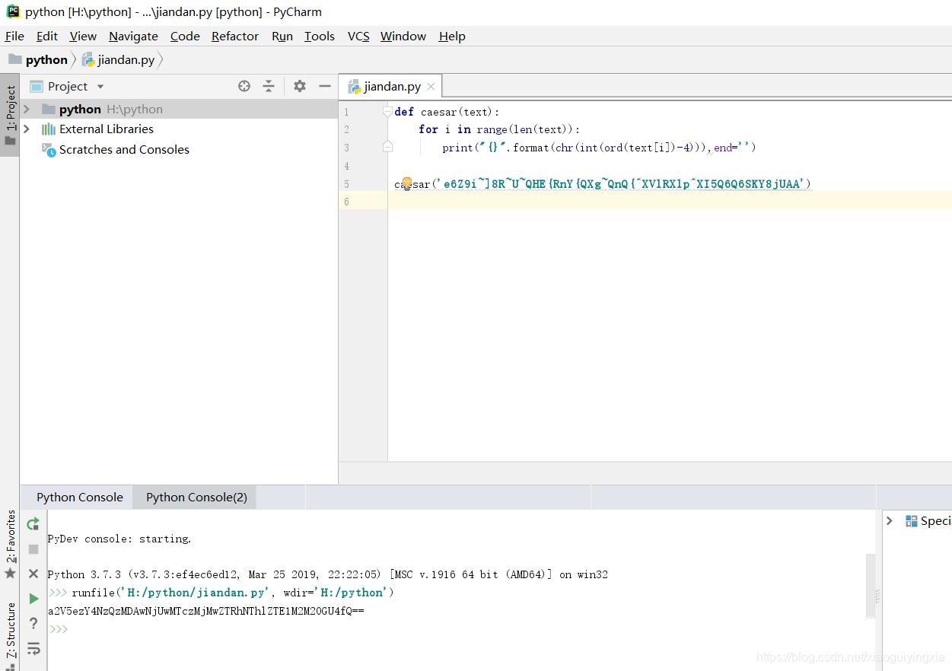
Task: Open the Run menu
Action: [282, 36]
